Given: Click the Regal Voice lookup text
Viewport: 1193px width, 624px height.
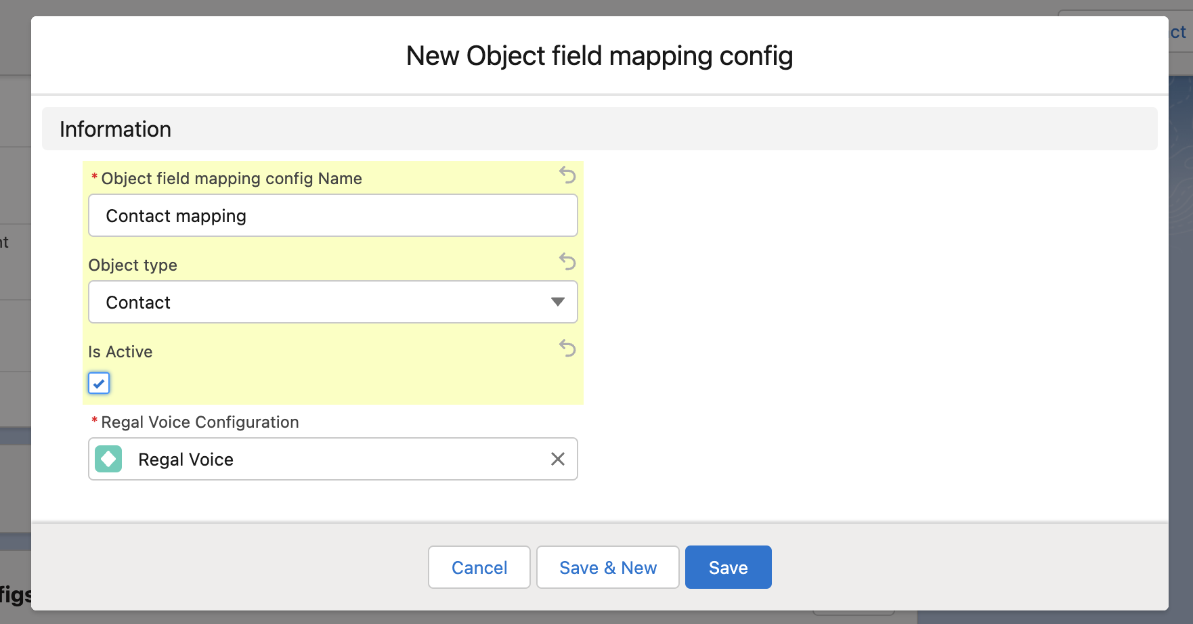Looking at the screenshot, I should 186,460.
